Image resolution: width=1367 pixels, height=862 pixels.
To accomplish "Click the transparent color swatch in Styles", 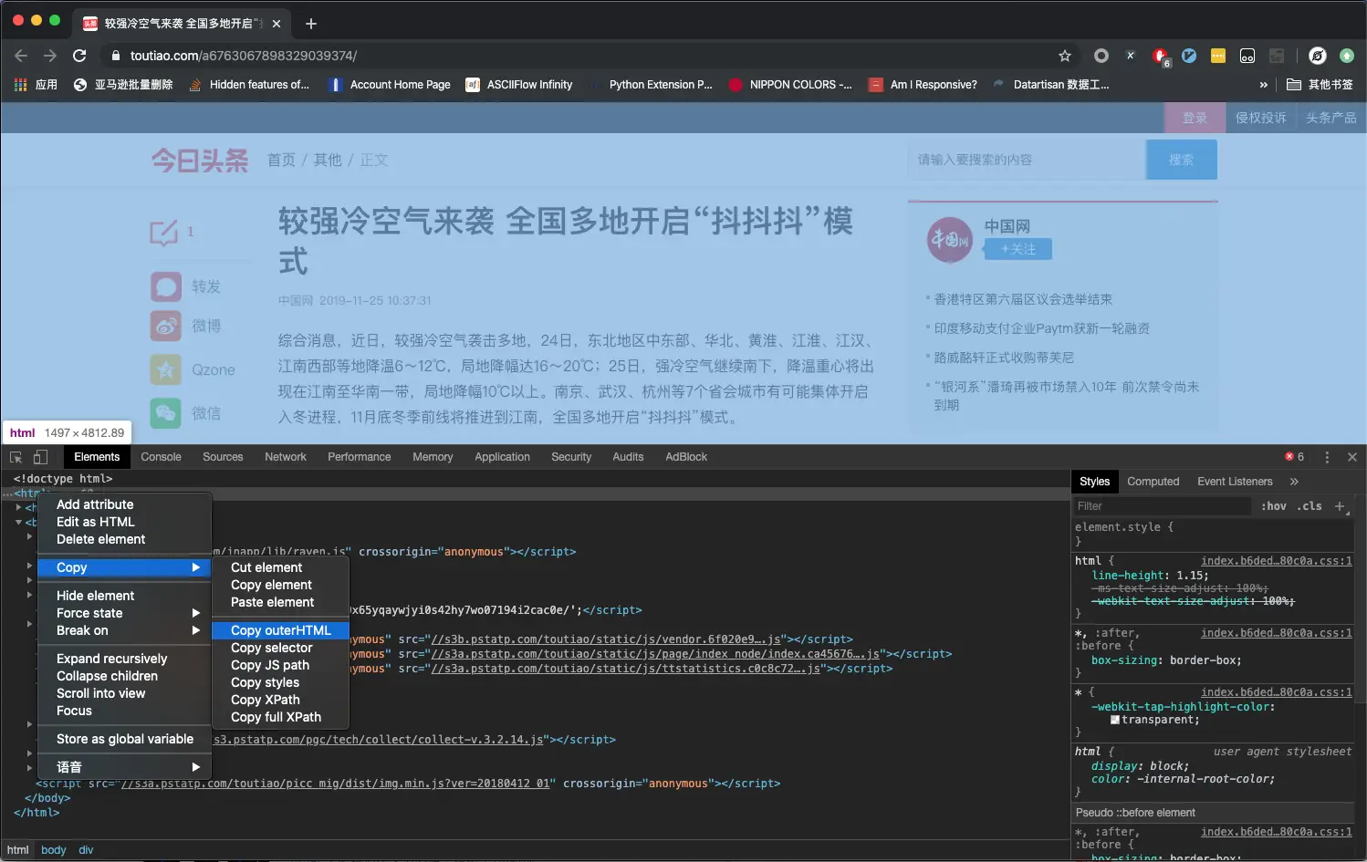I will pyautogui.click(x=1115, y=721).
